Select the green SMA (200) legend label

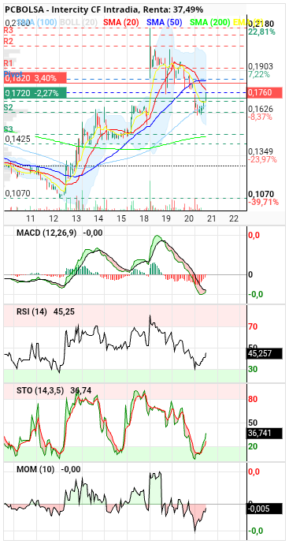[x=210, y=23]
